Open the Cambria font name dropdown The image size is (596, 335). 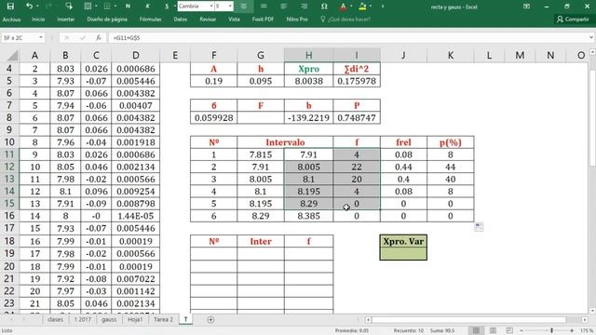211,7
